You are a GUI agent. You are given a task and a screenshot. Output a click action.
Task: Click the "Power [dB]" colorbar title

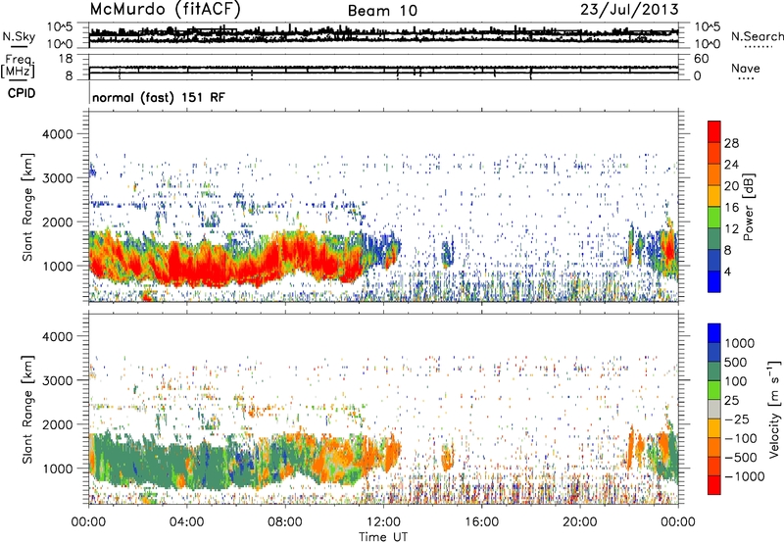(748, 207)
